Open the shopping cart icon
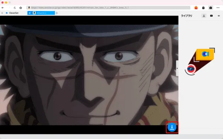The height and width of the screenshot is (139, 223). coord(211,8)
